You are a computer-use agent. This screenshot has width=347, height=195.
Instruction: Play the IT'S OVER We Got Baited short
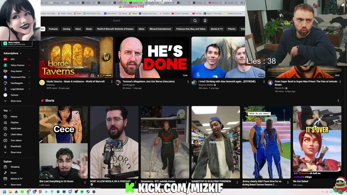317,142
